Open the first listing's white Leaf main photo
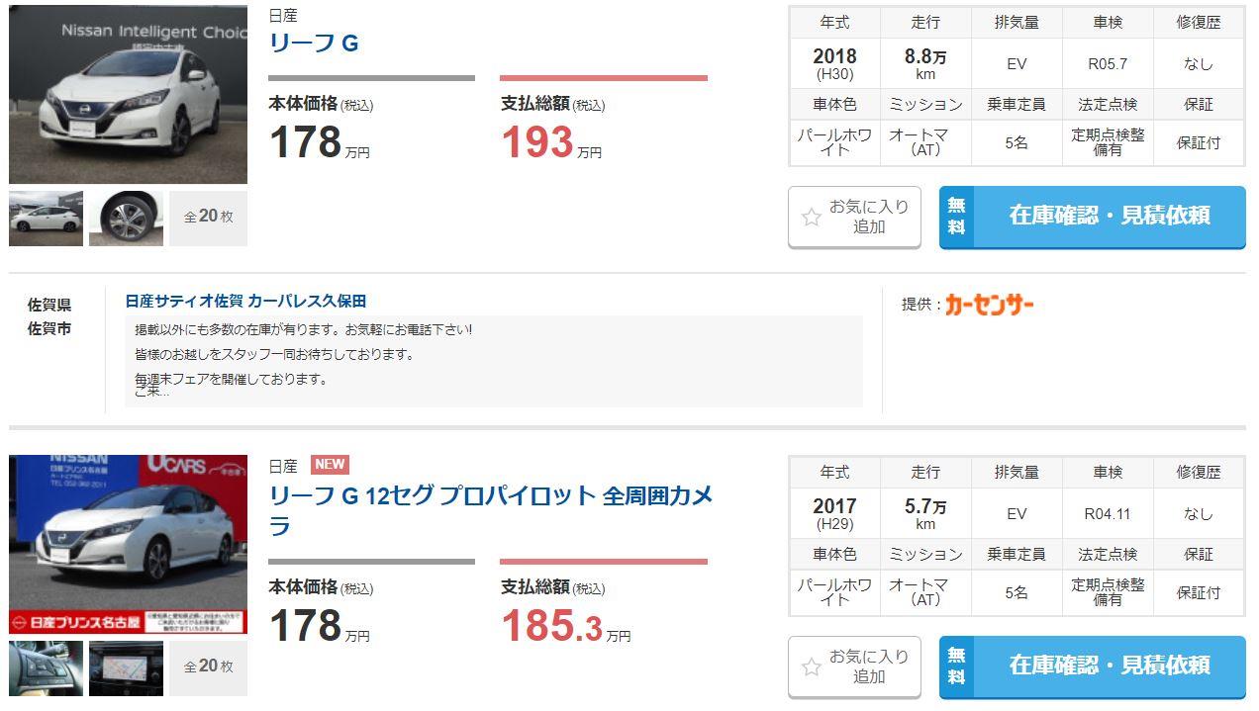This screenshot has height=711, width=1259. (128, 94)
